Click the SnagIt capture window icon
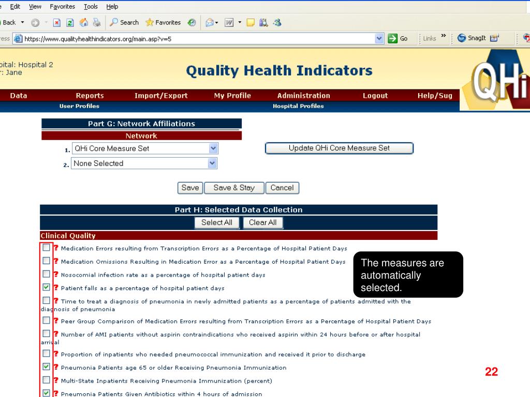 coord(494,38)
